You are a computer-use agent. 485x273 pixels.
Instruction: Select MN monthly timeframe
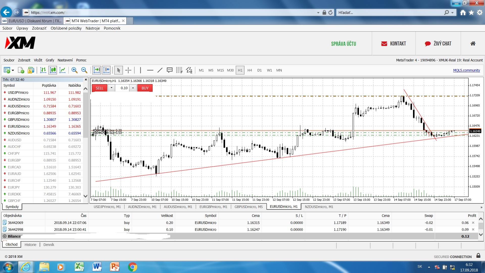tap(279, 70)
